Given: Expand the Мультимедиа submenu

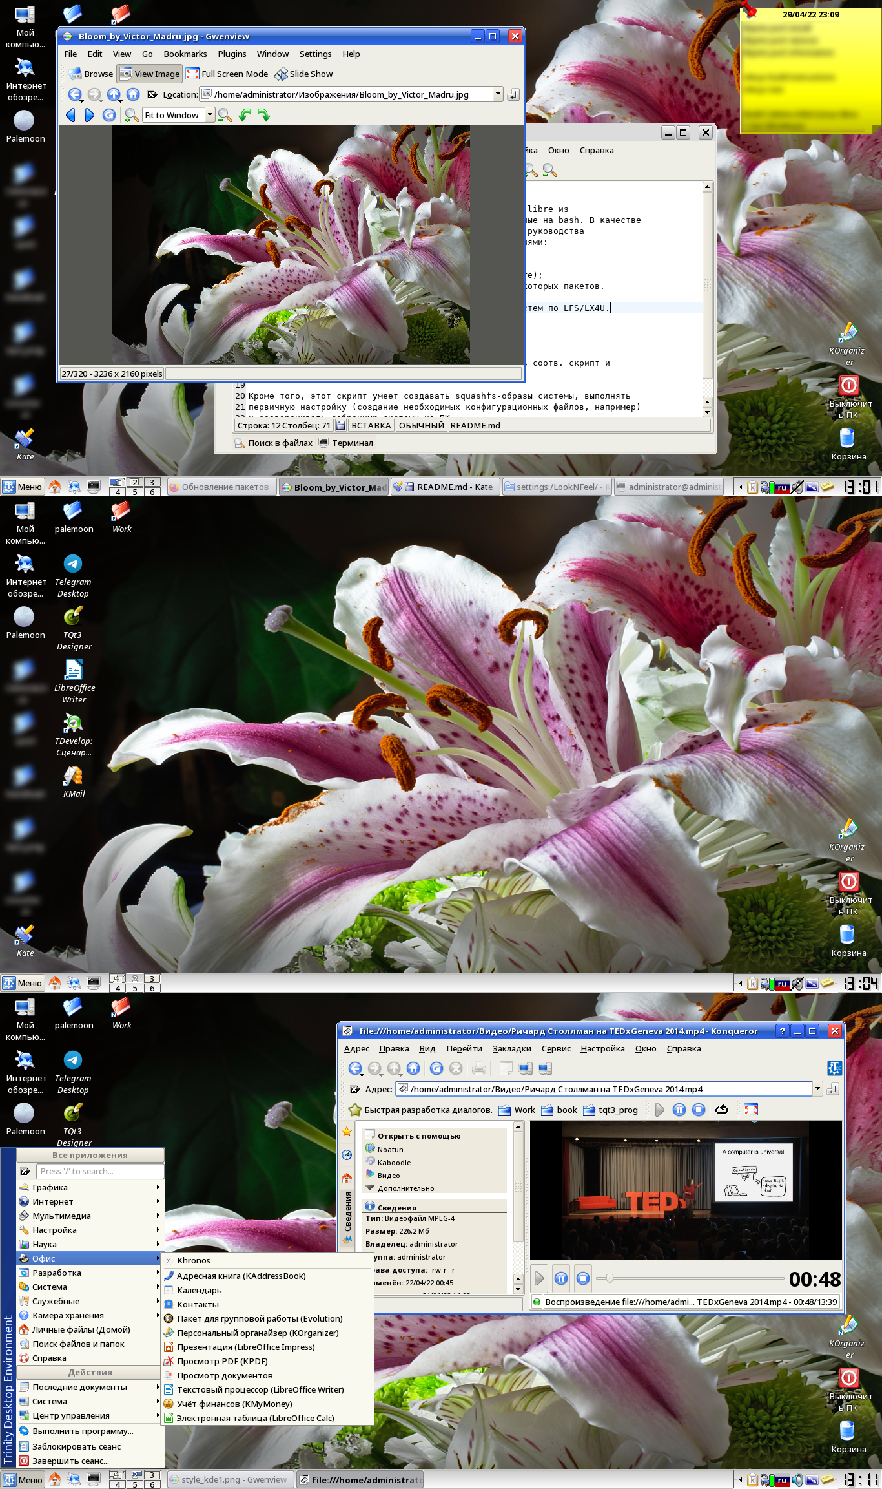Looking at the screenshot, I should (89, 1216).
